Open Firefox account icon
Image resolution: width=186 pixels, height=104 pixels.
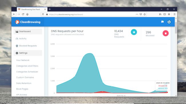pos(169,14)
